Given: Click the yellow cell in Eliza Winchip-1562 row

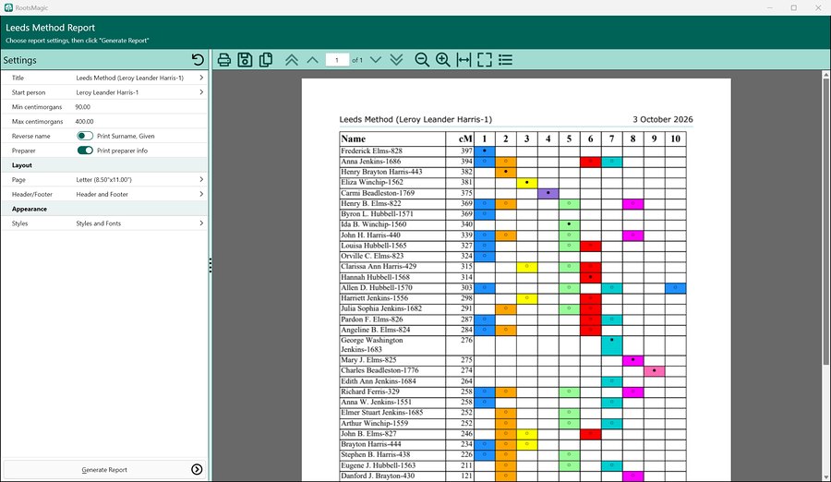Looking at the screenshot, I should [527, 183].
